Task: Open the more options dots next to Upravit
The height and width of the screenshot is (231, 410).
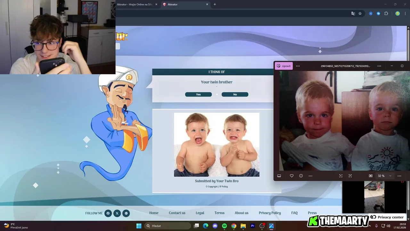Action: (298, 66)
